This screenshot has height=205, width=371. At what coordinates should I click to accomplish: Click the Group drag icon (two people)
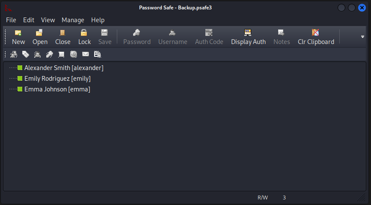[14, 54]
